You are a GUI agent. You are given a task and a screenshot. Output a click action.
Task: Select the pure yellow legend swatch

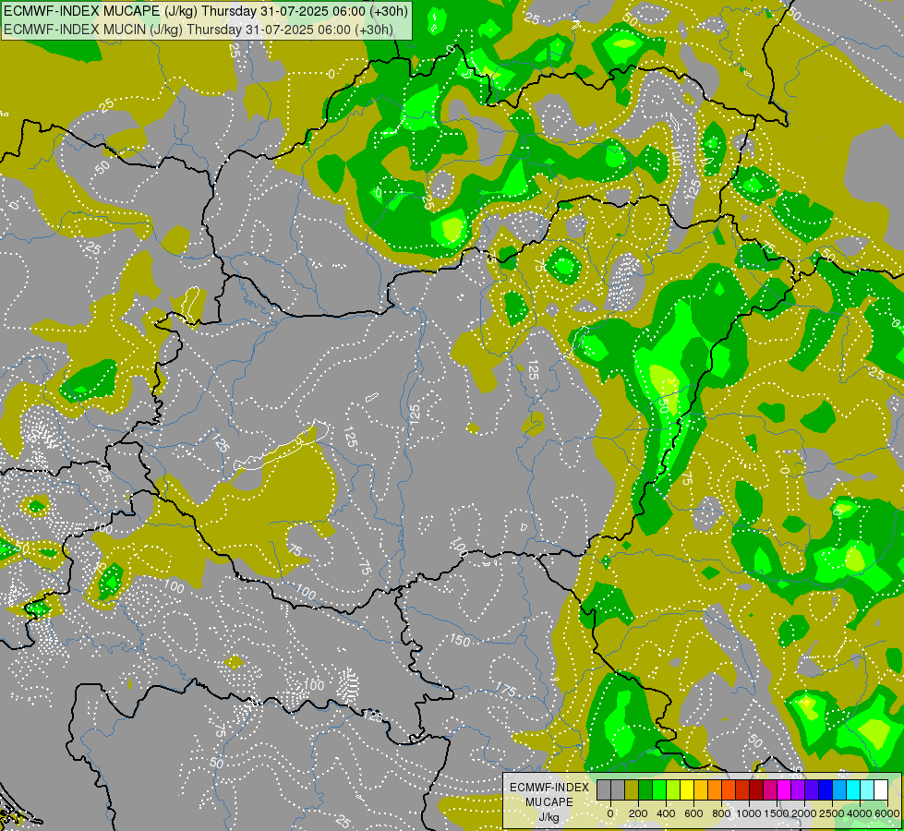pyautogui.click(x=687, y=789)
